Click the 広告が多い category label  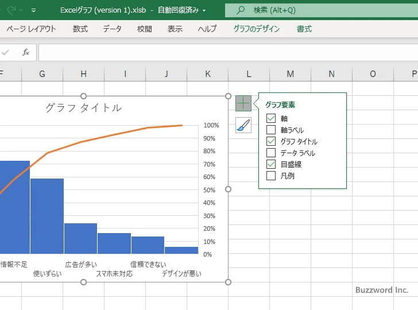tap(81, 265)
